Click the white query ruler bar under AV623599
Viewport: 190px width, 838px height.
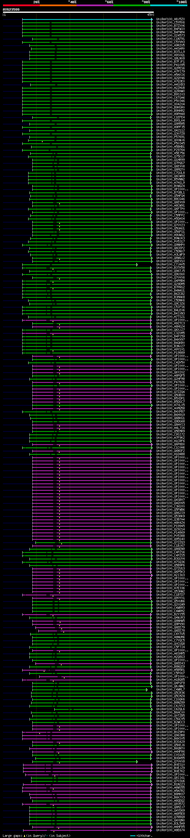[78, 12]
